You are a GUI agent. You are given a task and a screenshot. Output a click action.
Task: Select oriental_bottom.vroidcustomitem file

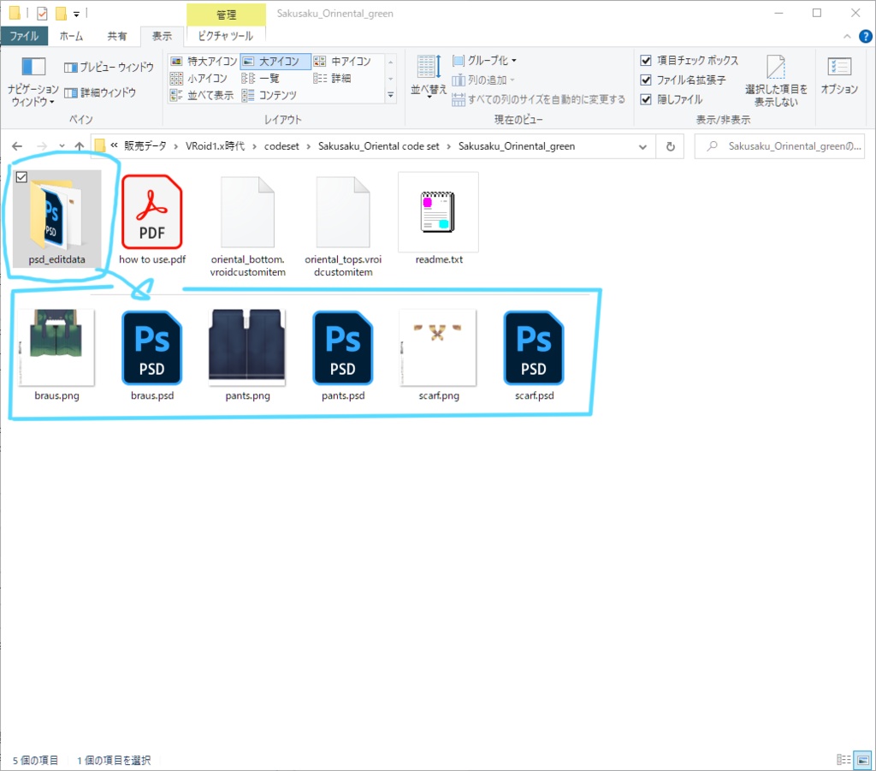tap(247, 226)
